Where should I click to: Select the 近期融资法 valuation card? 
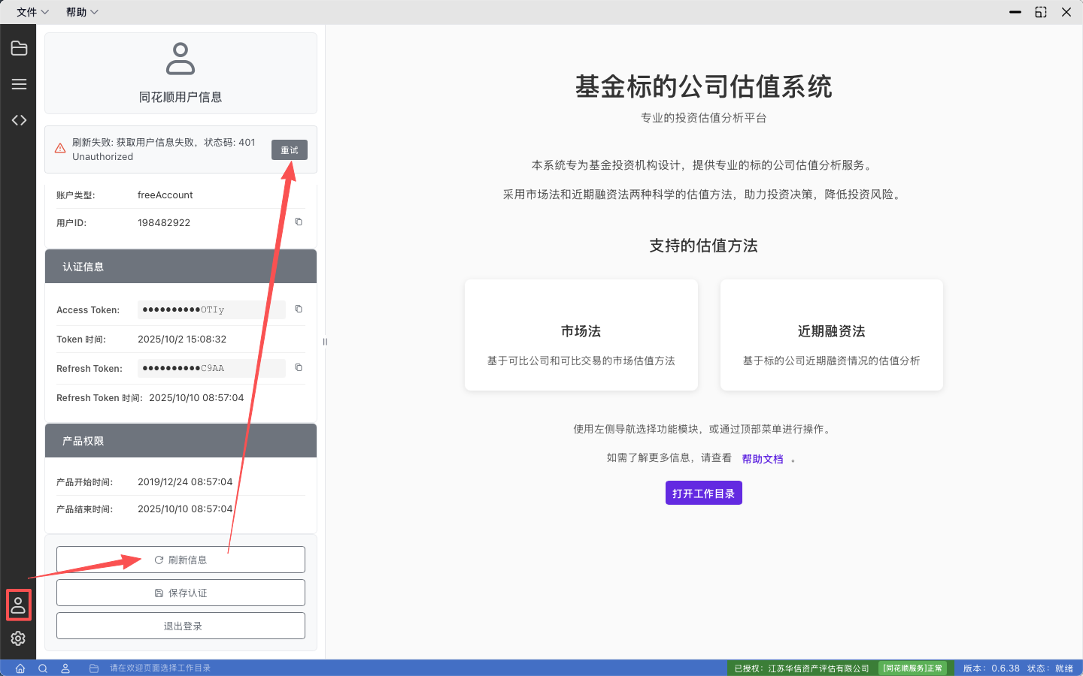832,335
